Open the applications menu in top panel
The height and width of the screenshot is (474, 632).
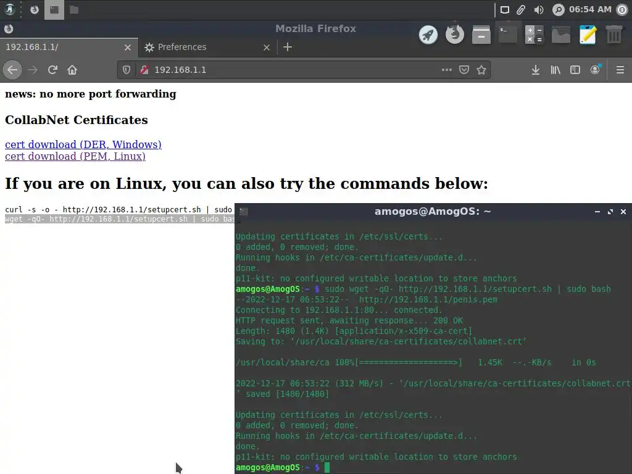10,9
